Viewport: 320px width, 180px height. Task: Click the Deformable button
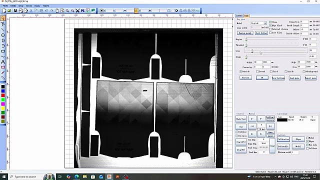[x=283, y=146]
